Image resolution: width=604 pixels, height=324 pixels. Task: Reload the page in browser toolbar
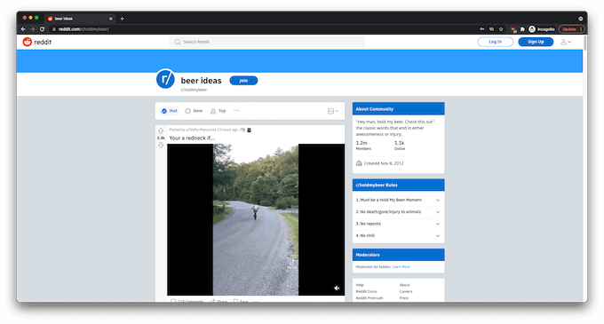point(42,29)
